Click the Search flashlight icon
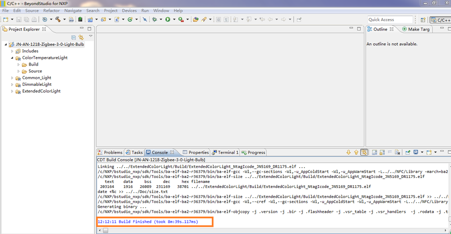451x234 pixels. (204, 19)
